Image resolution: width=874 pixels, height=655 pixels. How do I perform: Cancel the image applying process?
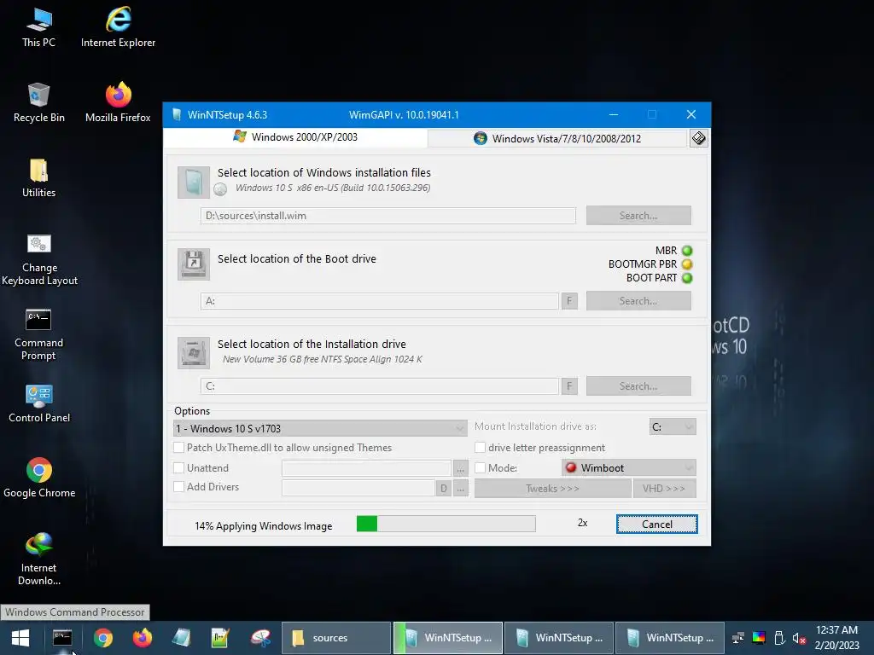coord(656,525)
